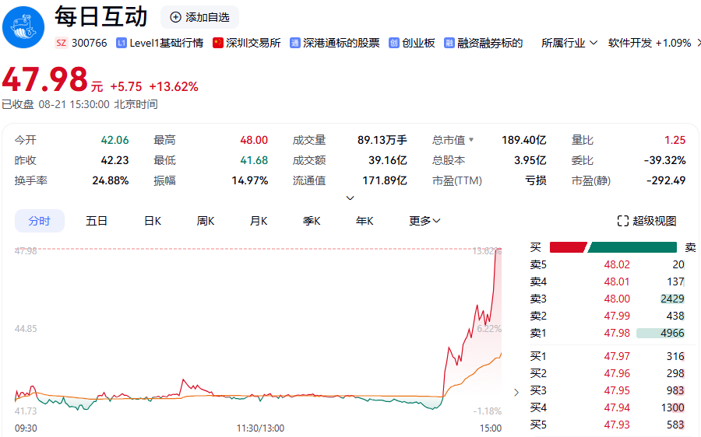Switch to 五日 chart tab
Screen dimensions: 701x437
coord(96,221)
